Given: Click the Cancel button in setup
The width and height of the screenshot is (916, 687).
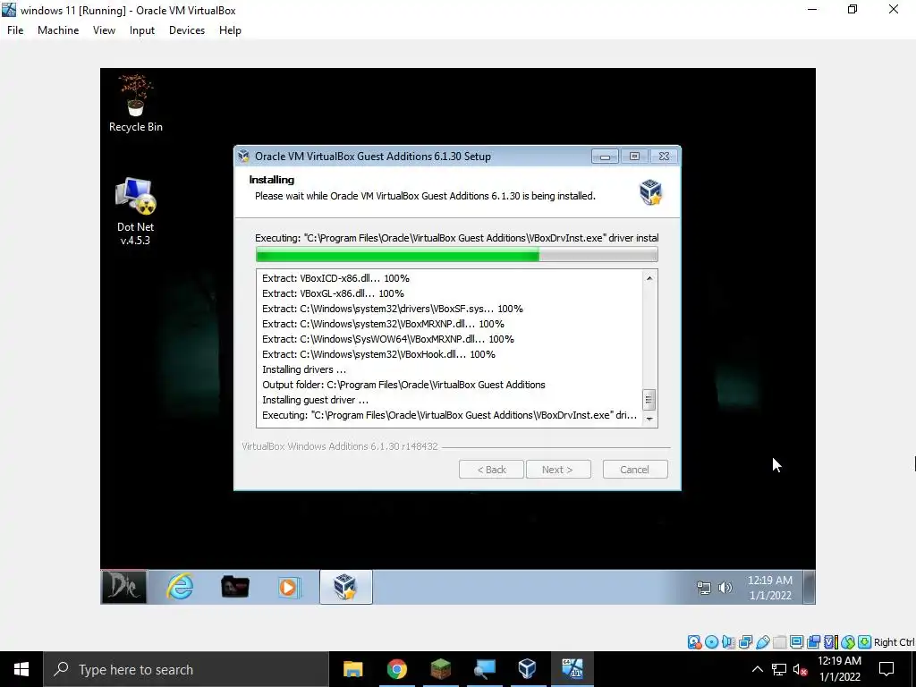Looking at the screenshot, I should 634,470.
